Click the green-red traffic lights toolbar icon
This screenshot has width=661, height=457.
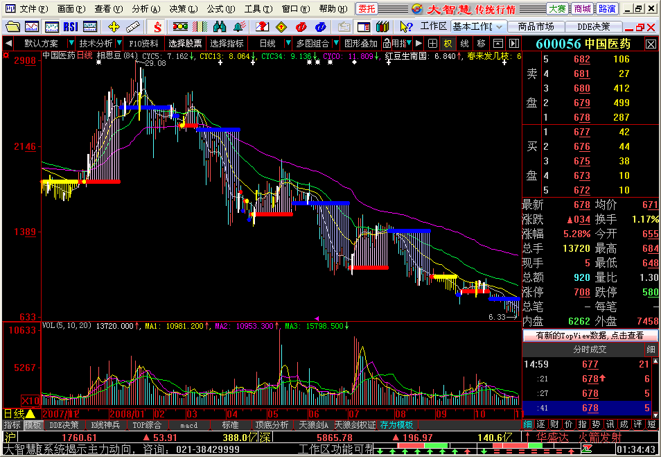tap(180, 27)
